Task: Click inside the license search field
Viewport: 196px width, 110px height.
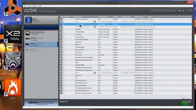Action: click(165, 11)
